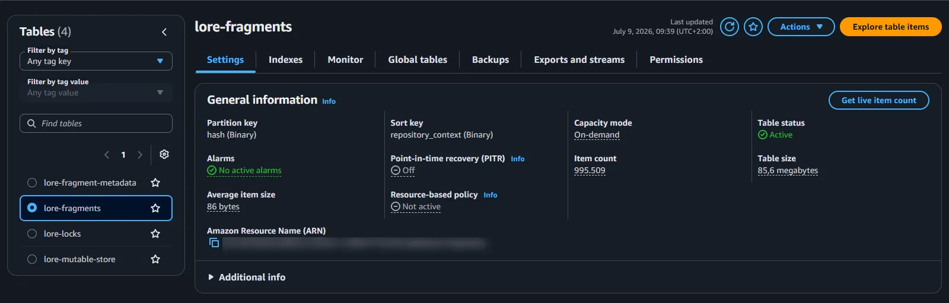Click the Active table status
Viewport: 949px width, 303px height.
click(775, 135)
